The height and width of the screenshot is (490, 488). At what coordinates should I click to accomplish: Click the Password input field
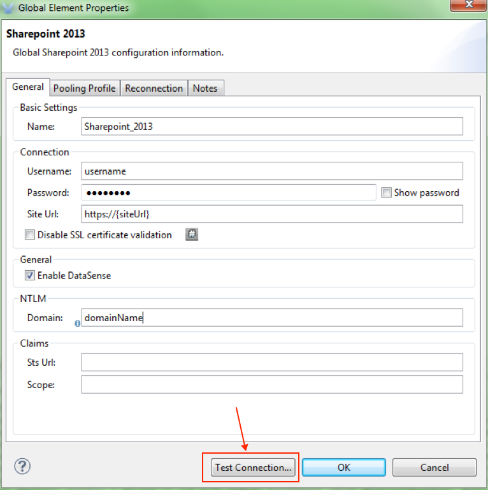click(229, 192)
